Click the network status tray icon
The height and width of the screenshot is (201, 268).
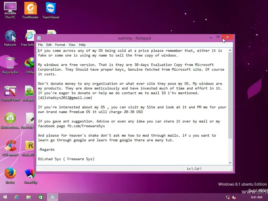coord(228,197)
